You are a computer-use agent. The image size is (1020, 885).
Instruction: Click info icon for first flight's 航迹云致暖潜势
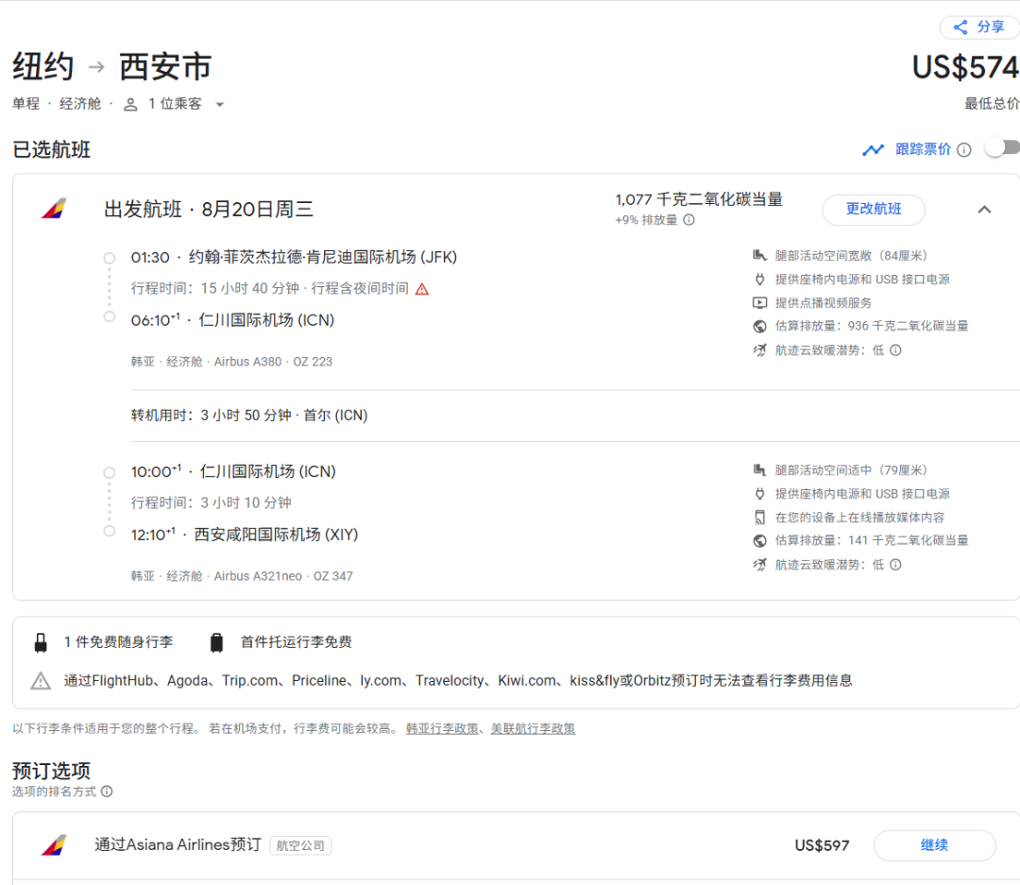pos(895,350)
